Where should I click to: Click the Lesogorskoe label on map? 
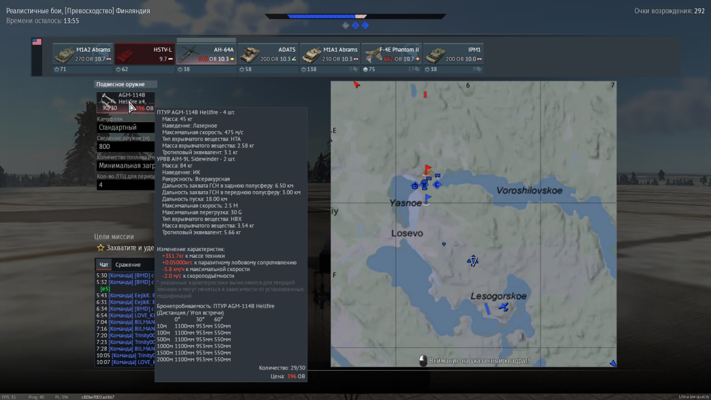click(x=498, y=296)
